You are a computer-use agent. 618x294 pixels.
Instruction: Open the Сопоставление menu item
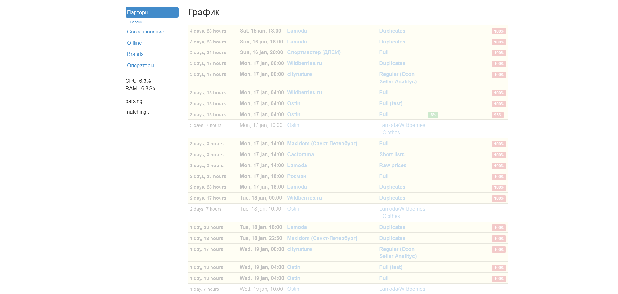(x=145, y=32)
